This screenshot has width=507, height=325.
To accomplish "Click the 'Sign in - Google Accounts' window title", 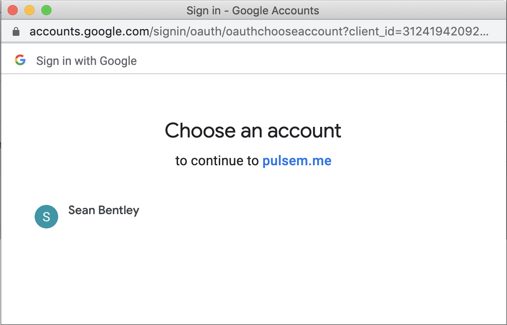I will tap(253, 11).
